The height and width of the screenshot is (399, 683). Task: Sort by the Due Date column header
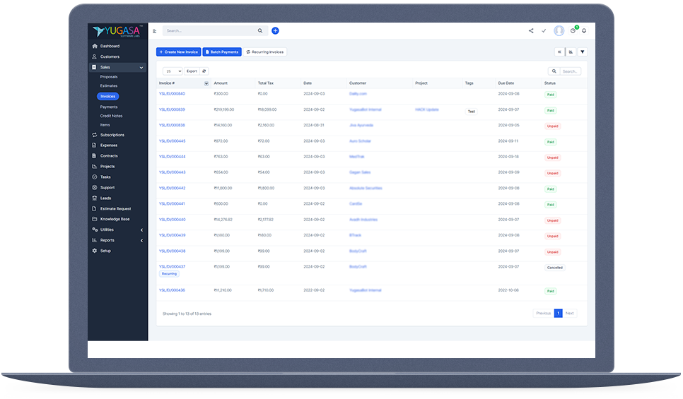(506, 83)
